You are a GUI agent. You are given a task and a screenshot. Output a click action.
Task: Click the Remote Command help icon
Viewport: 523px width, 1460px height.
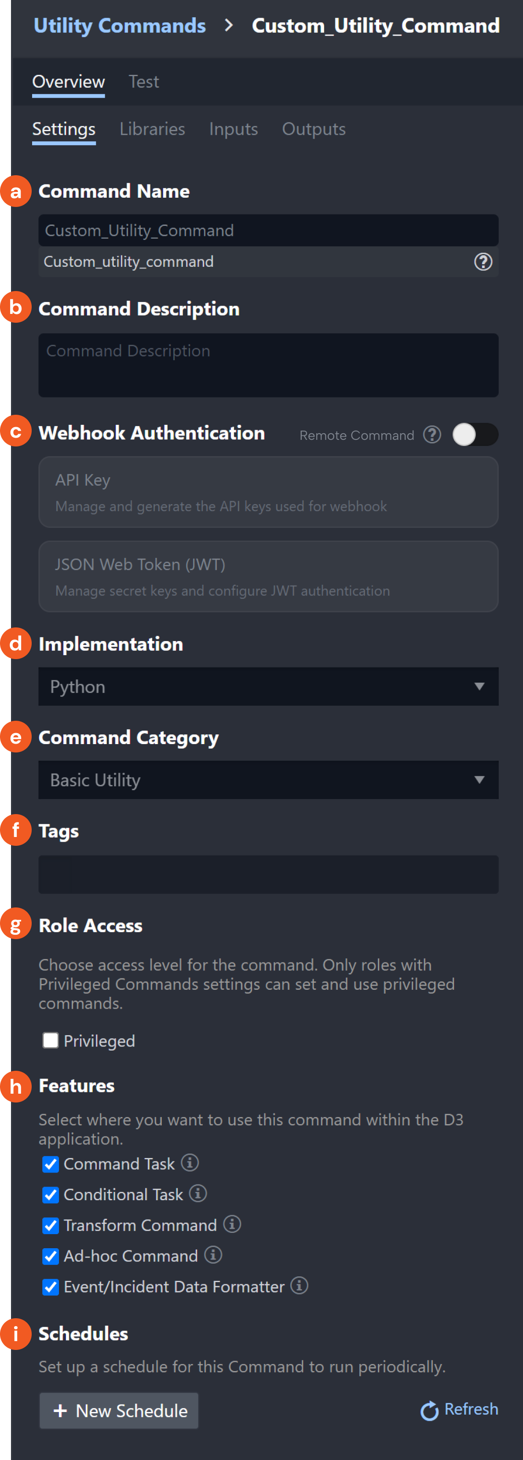tap(432, 435)
